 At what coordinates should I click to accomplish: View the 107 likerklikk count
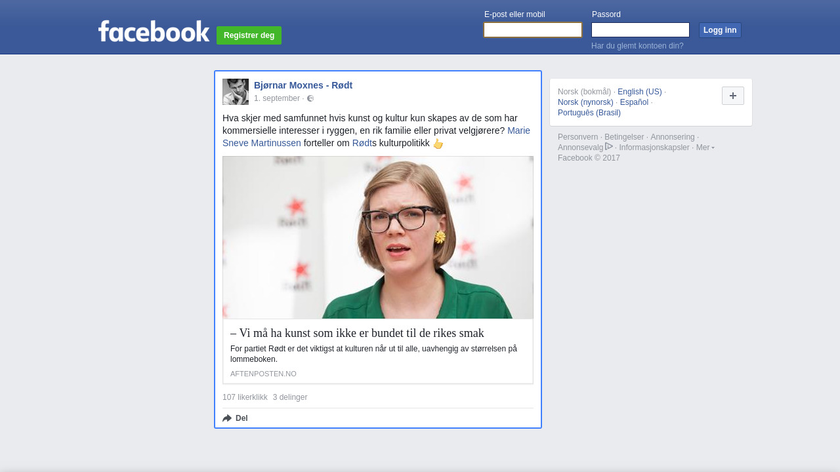(245, 397)
